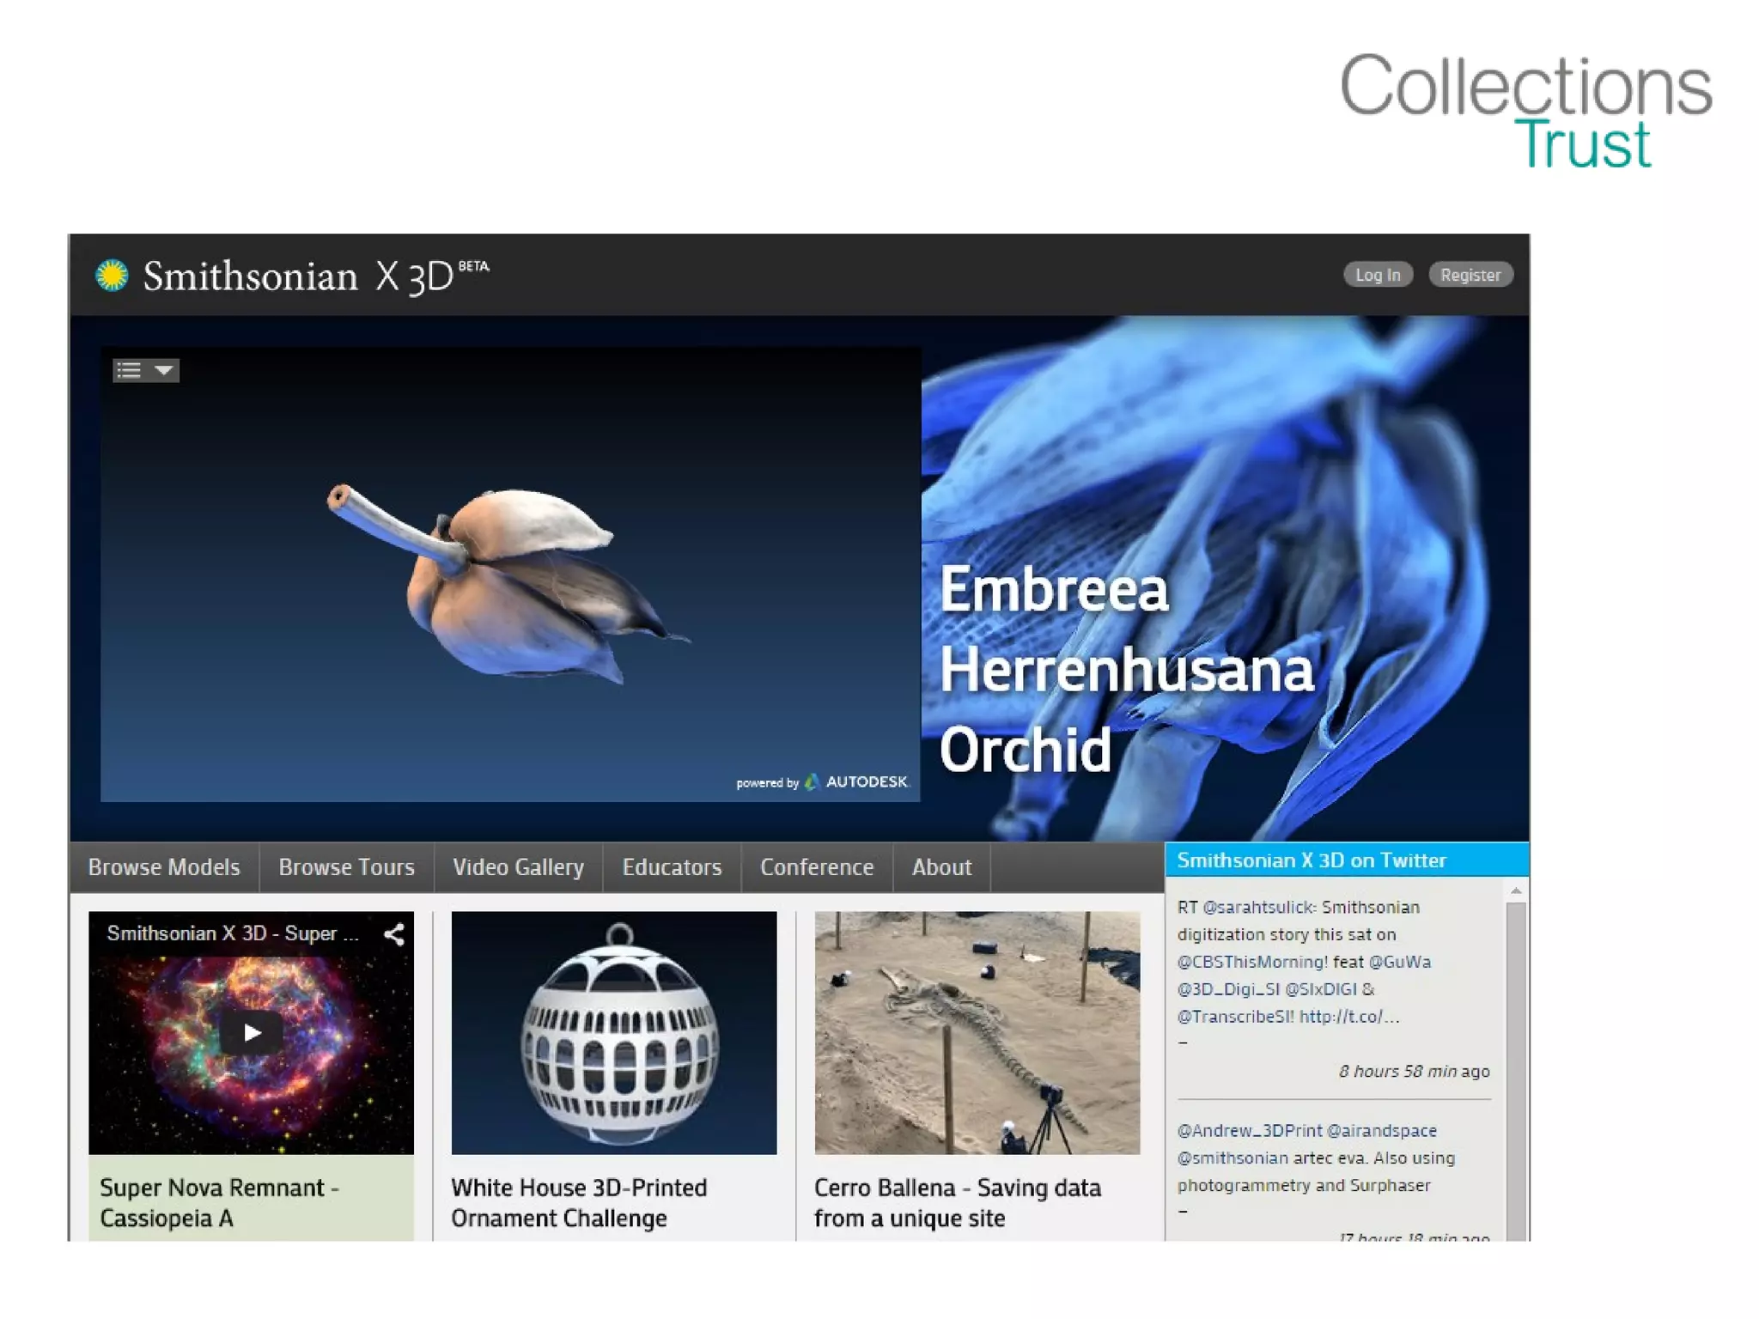Click the Smithsonian sunburst logo icon
The height and width of the screenshot is (1319, 1759).
point(112,276)
